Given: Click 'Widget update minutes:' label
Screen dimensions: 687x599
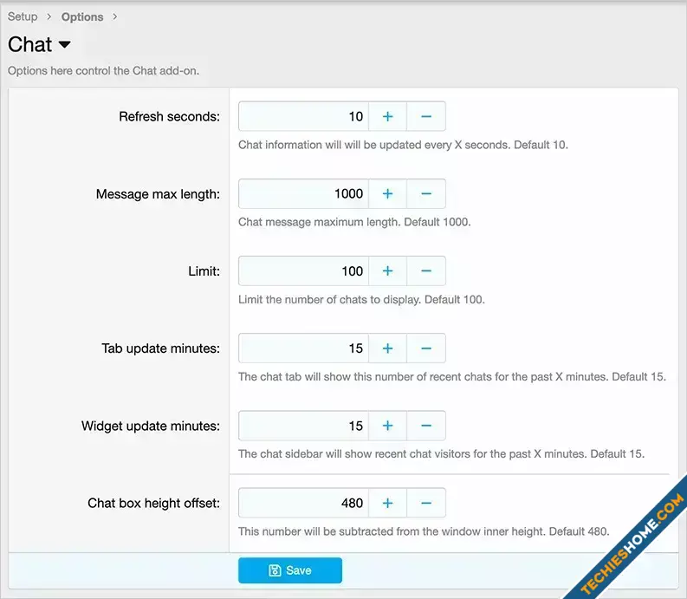Looking at the screenshot, I should click(151, 426).
